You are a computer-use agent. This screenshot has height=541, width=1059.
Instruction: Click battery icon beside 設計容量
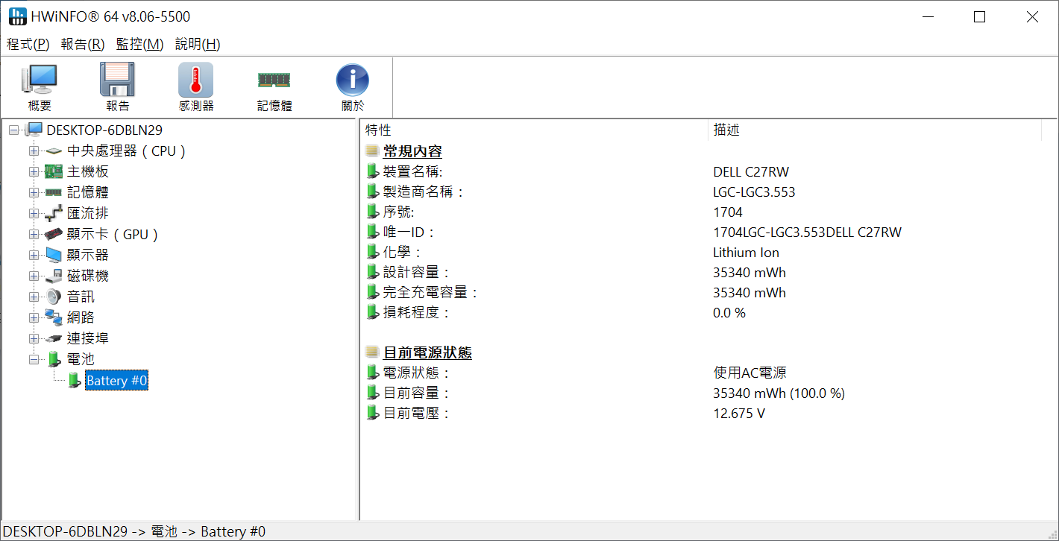click(373, 272)
